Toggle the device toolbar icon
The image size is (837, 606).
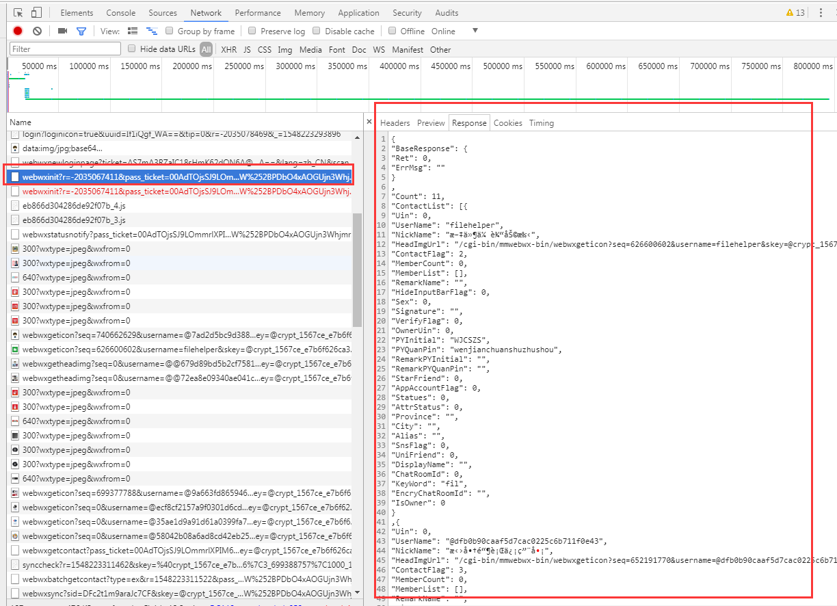(x=36, y=13)
